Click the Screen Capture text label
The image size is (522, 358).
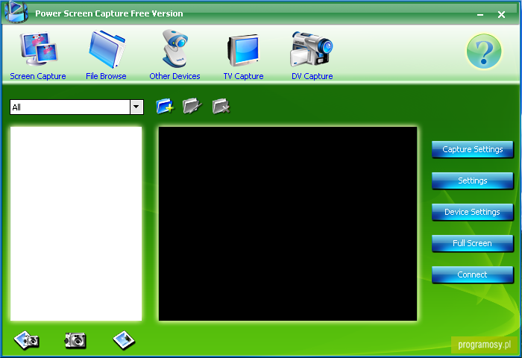(x=38, y=76)
